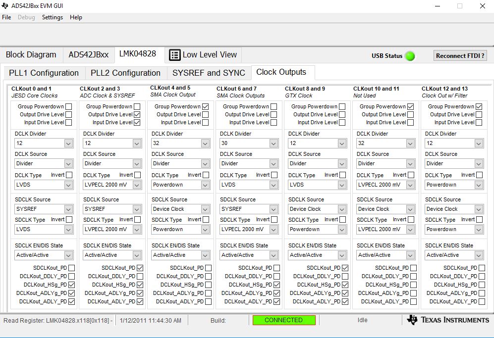Select the Clock Outputs sub-tab
Screen dimensions: 494x338
click(281, 72)
